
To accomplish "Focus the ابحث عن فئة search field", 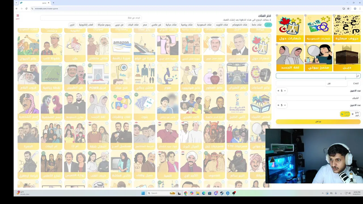I will pyautogui.click(x=91, y=18).
